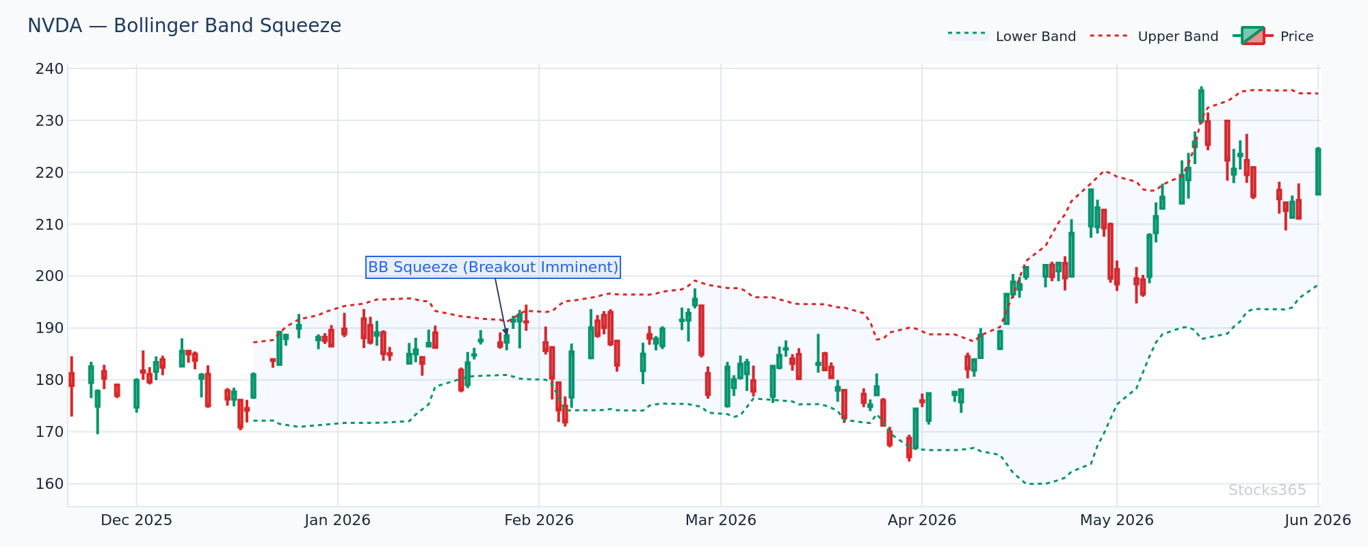Click the Apr 2026 x-axis label
This screenshot has width=1368, height=547.
coord(922,520)
